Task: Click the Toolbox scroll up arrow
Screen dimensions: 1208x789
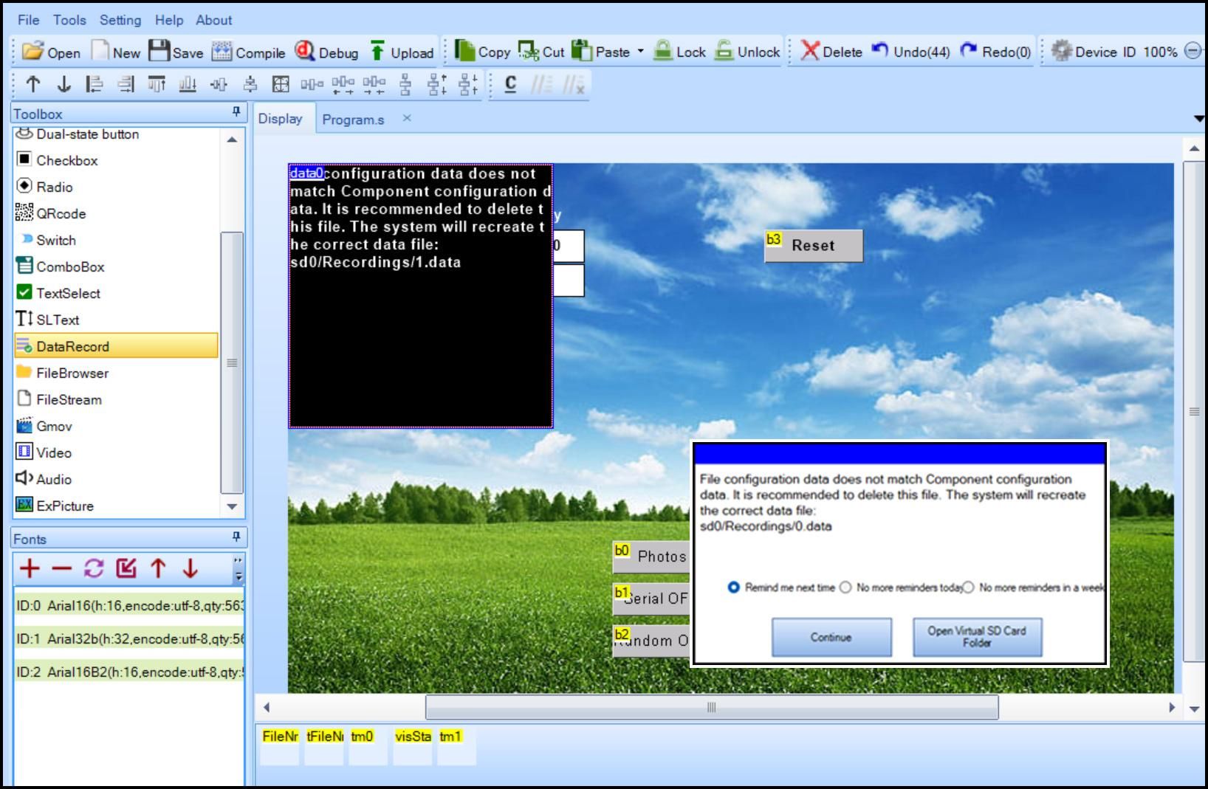Action: point(233,139)
